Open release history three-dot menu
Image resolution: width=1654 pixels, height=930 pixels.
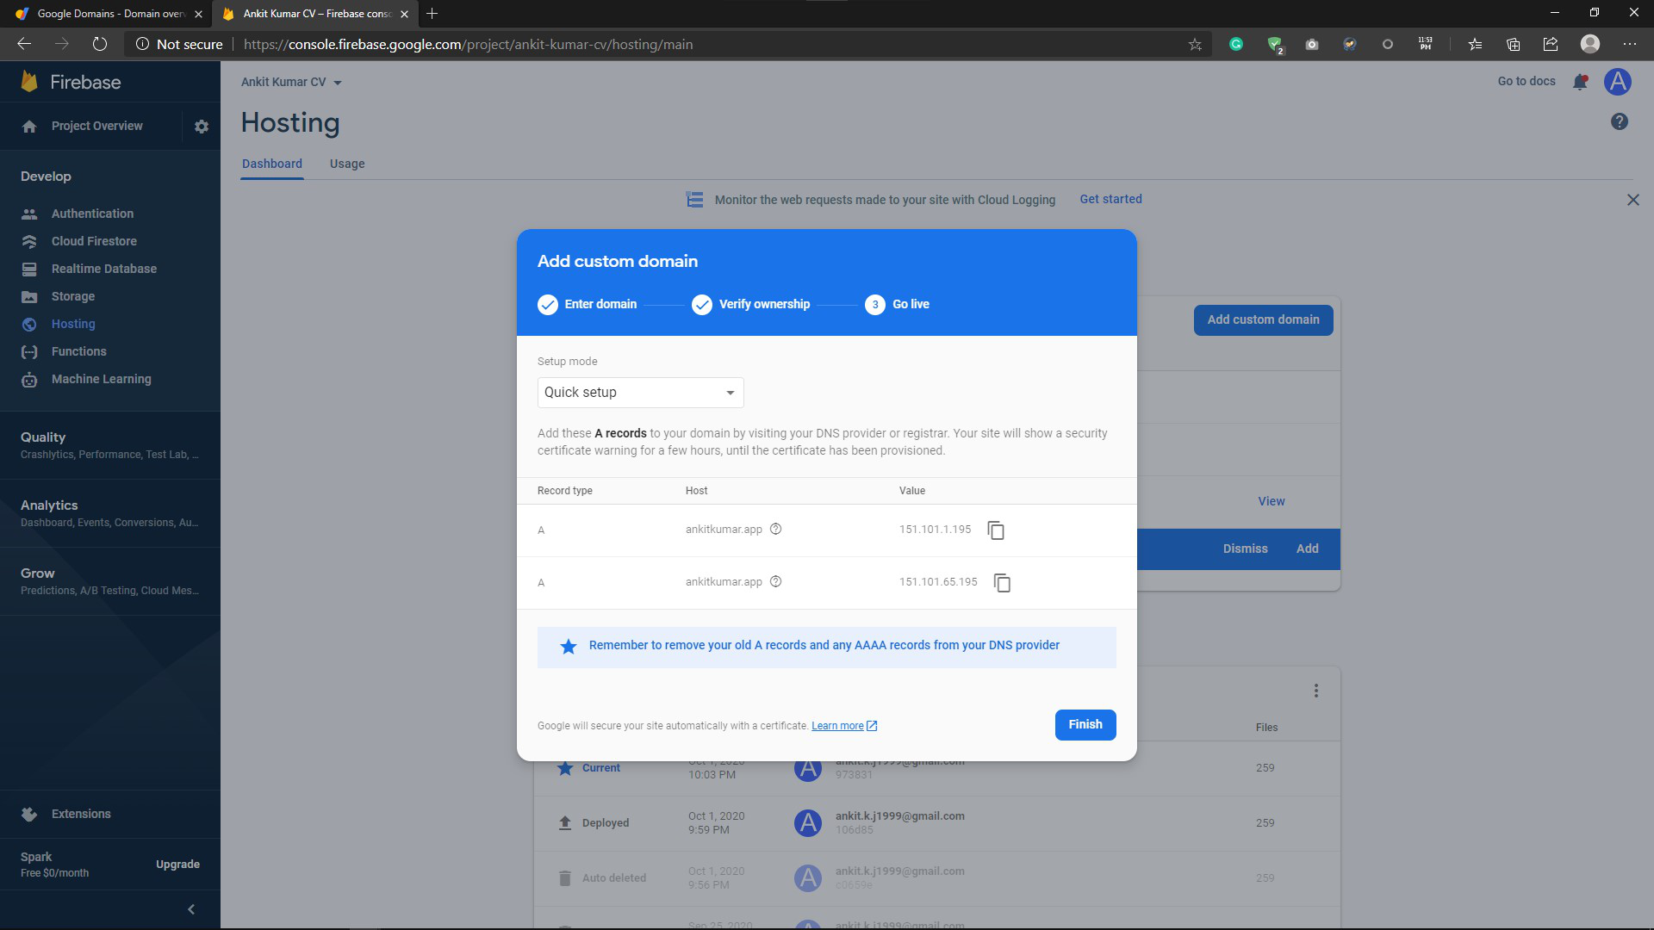[1315, 691]
